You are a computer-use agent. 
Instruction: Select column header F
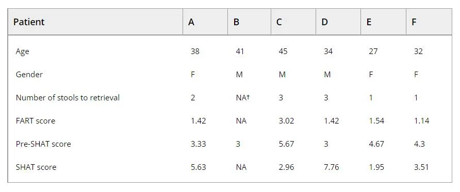pyautogui.click(x=414, y=22)
